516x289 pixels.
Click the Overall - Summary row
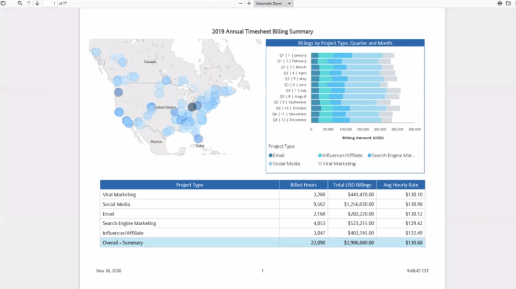click(x=262, y=243)
